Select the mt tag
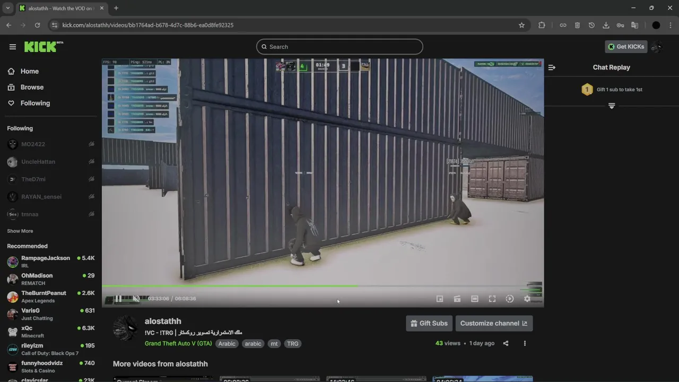This screenshot has height=382, width=679. coord(274,344)
